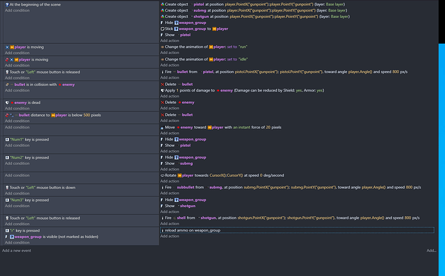This screenshot has height=276, width=445.
Task: Click the mouse icon of 'button is down' condition
Action: (x=7, y=187)
